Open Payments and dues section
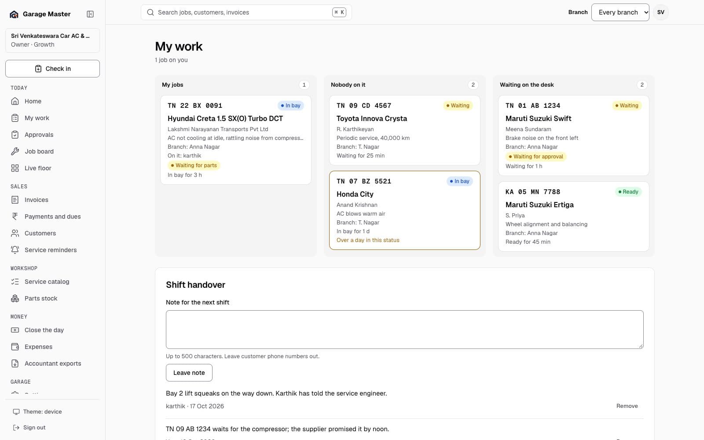This screenshot has height=440, width=704. [x=52, y=216]
